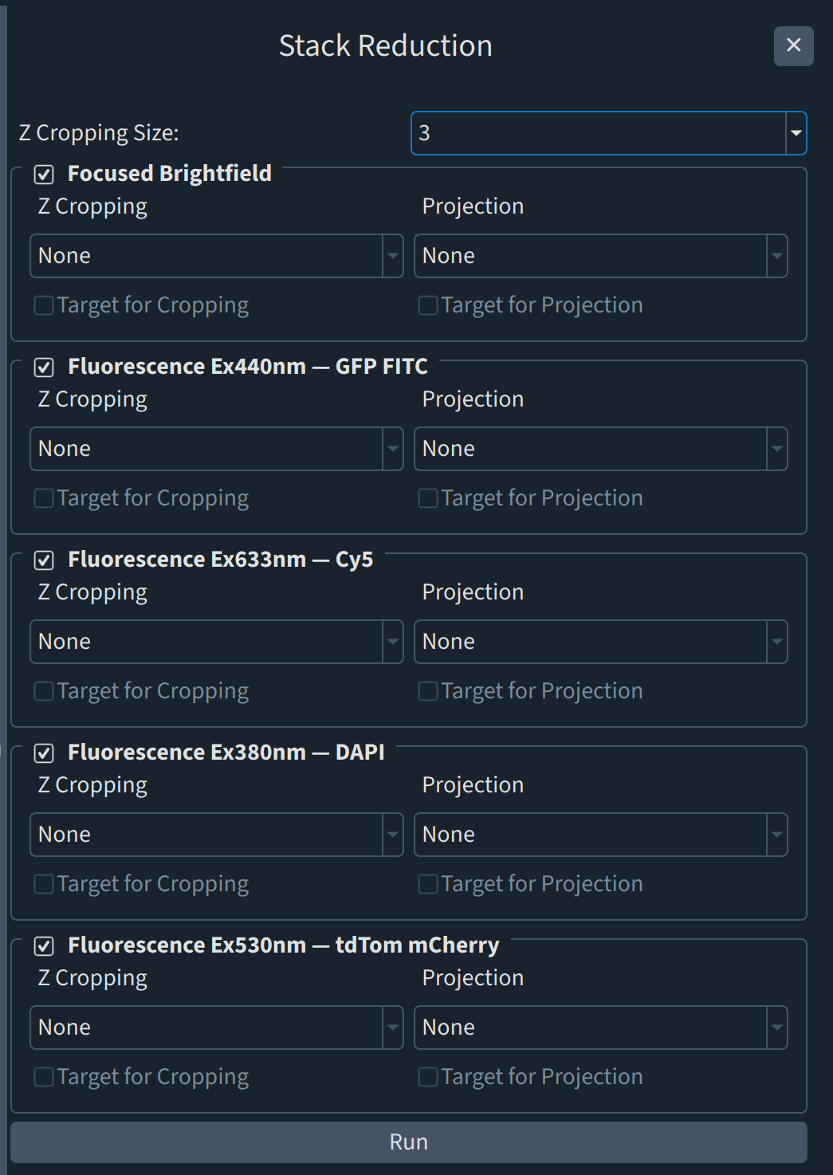Open Projection dropdown for DAPI channel
Screen dimensions: 833x1175
tap(601, 835)
